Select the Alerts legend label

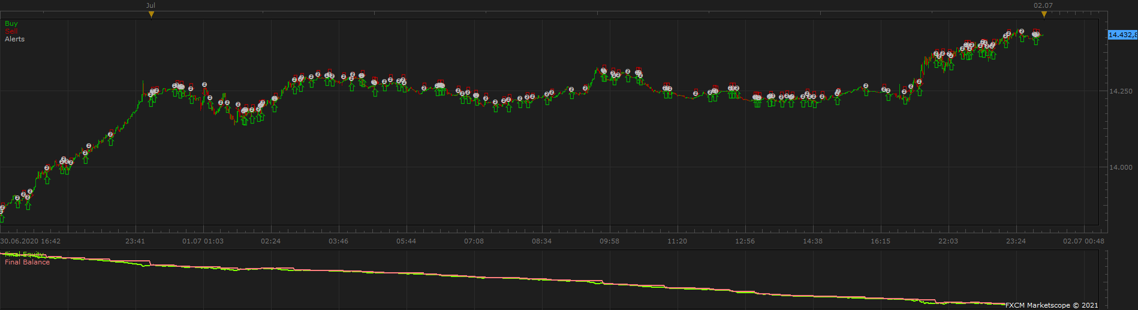pos(15,39)
